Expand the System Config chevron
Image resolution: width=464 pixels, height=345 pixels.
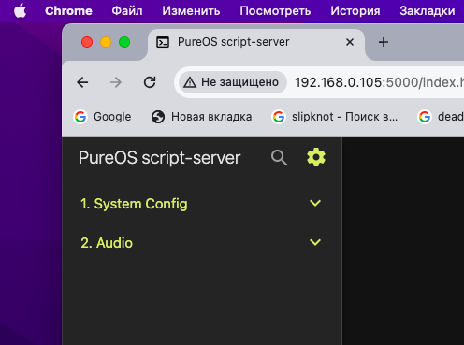[x=315, y=203]
